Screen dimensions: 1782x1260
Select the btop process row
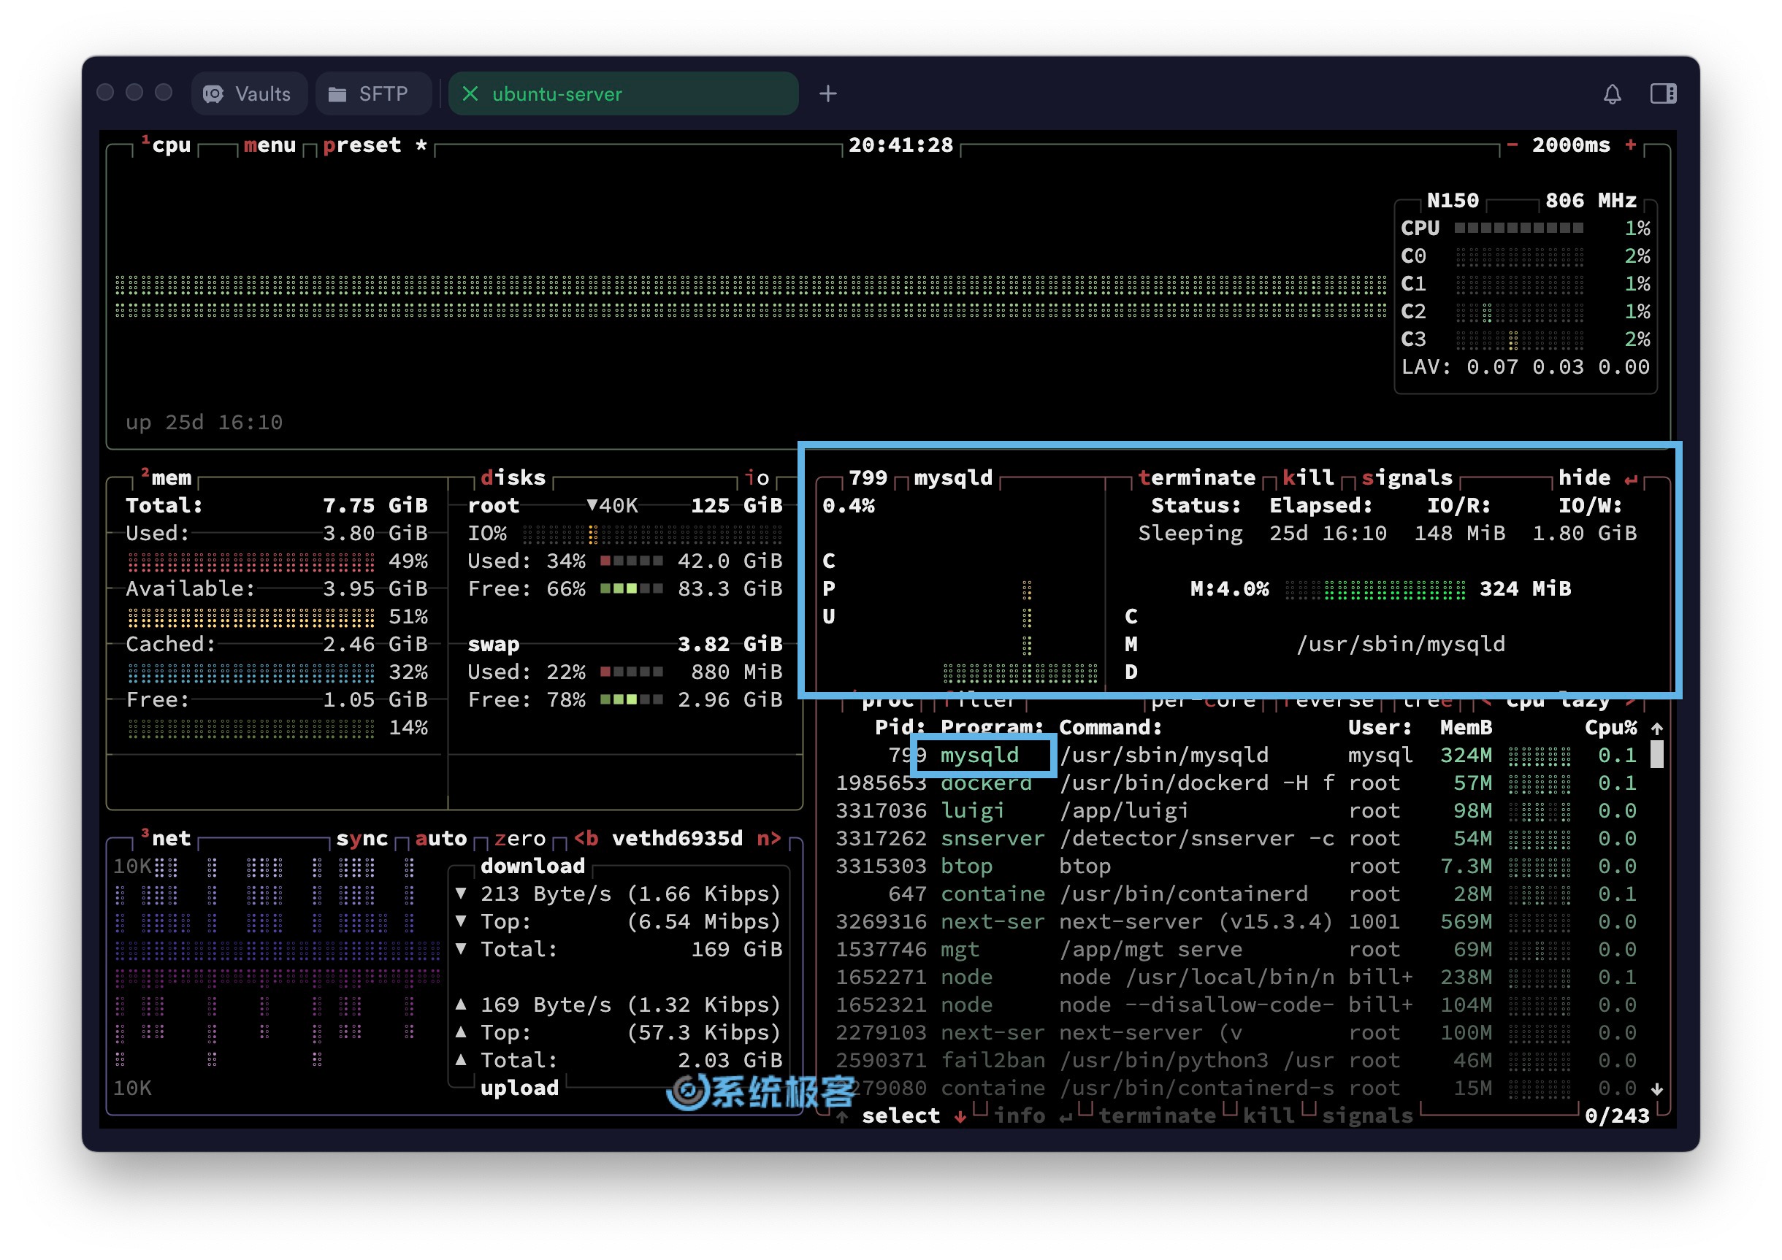coord(1236,866)
